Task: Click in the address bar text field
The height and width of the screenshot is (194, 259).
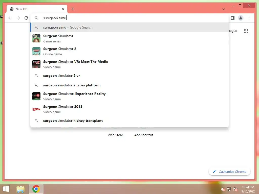Action: pos(130,18)
